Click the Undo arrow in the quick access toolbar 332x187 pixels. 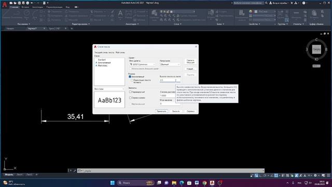32,3
